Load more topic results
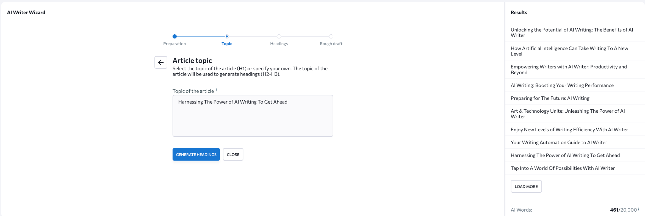 click(526, 186)
